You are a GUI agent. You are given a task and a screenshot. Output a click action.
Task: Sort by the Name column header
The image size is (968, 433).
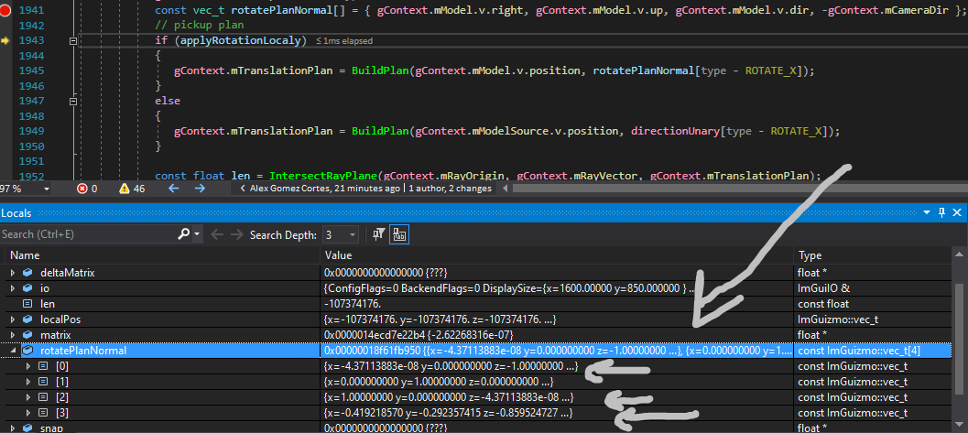coord(160,255)
